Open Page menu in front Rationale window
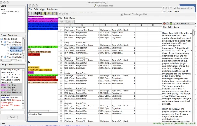The image size is (197, 126). pos(176,27)
